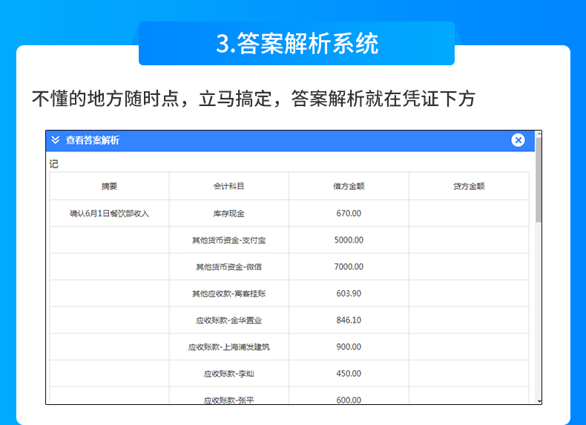Click the vertical scrollbar thumb
586x425 pixels.
pyautogui.click(x=539, y=178)
